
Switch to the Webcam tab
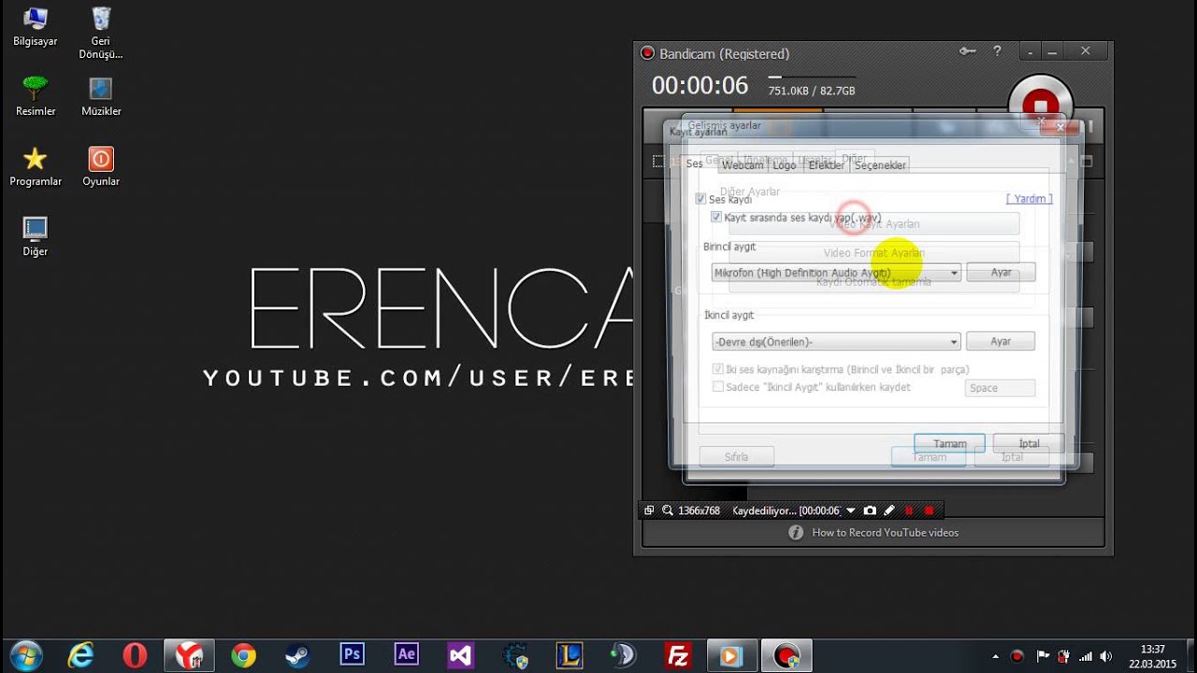[743, 165]
